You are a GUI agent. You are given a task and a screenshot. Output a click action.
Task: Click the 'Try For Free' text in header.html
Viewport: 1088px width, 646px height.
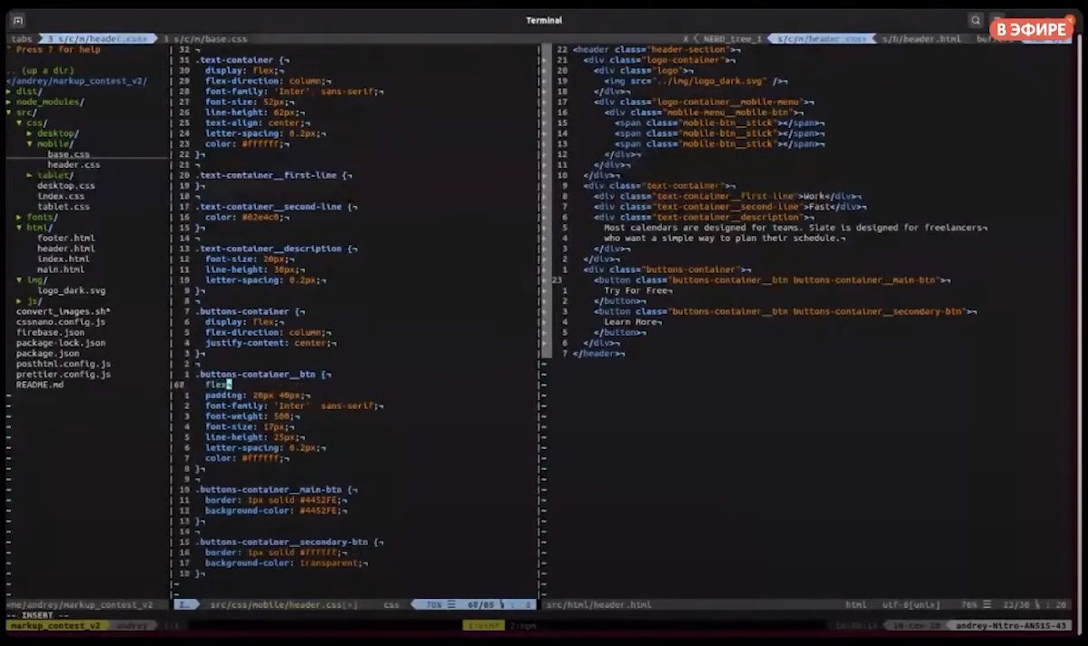pos(637,290)
